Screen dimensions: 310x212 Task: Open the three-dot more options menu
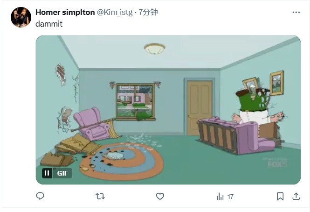point(296,12)
